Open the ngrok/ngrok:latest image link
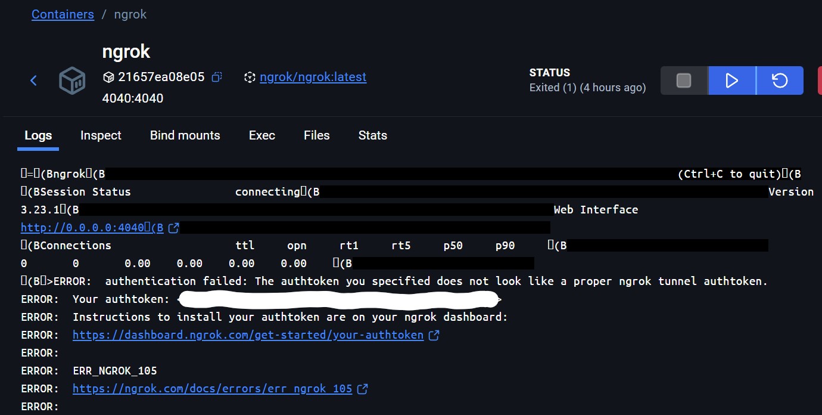The height and width of the screenshot is (415, 822). point(313,77)
